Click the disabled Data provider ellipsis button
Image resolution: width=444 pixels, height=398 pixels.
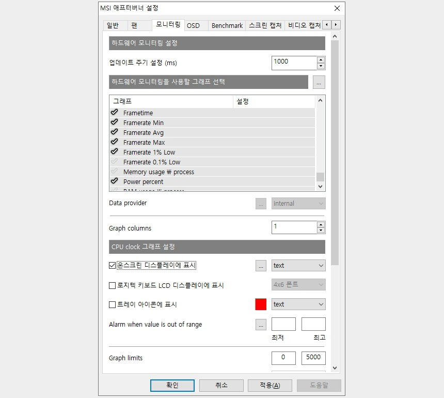(x=261, y=204)
